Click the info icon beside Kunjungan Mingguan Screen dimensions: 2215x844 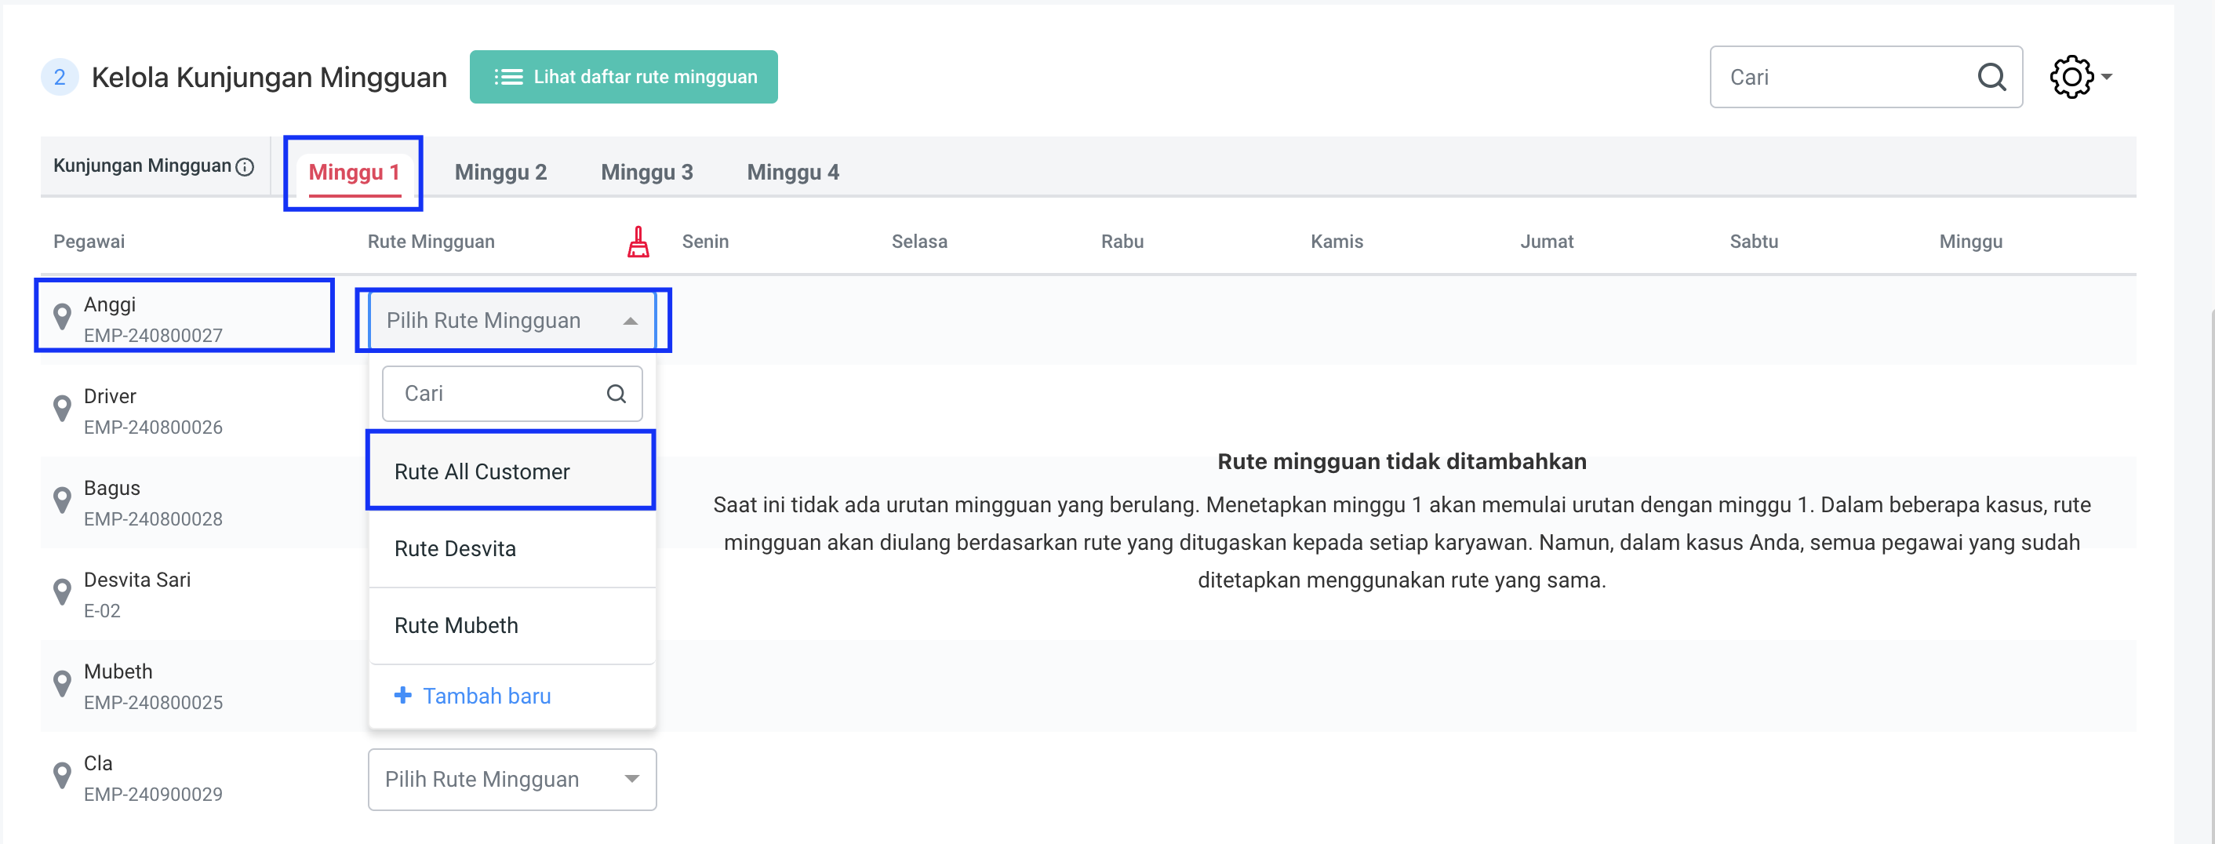point(245,167)
